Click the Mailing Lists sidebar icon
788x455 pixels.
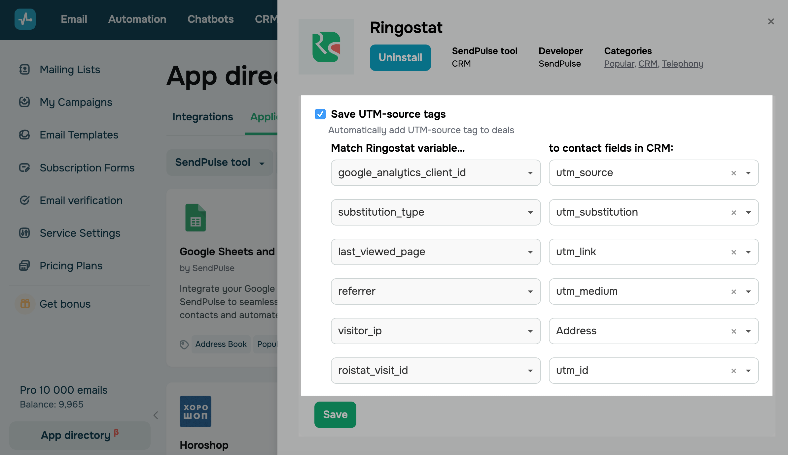tap(24, 70)
